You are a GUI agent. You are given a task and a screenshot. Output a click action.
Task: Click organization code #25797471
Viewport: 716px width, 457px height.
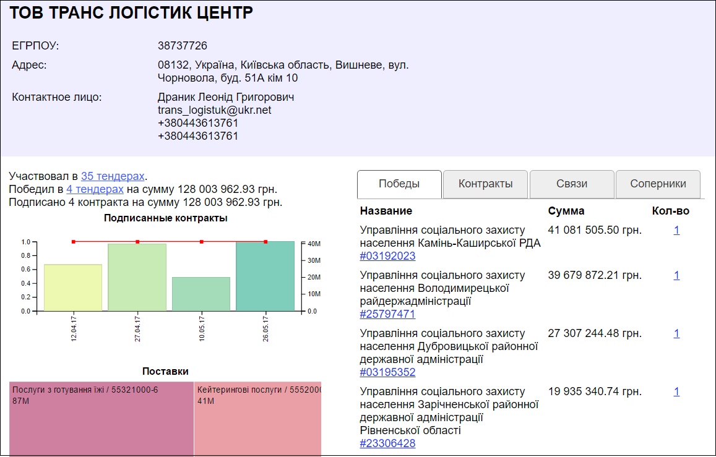(387, 314)
